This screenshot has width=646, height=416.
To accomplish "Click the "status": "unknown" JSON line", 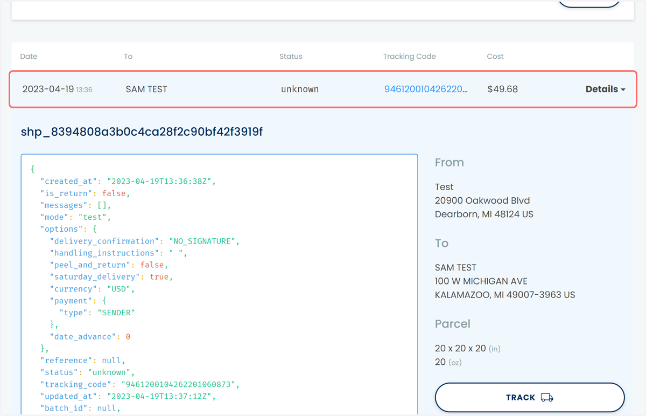I will pyautogui.click(x=88, y=372).
